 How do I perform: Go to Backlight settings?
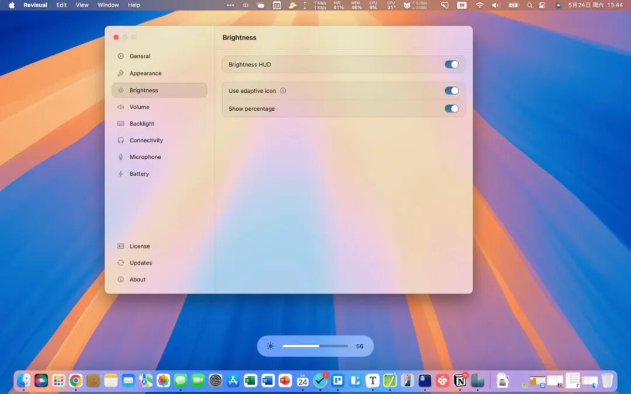[x=160, y=123]
